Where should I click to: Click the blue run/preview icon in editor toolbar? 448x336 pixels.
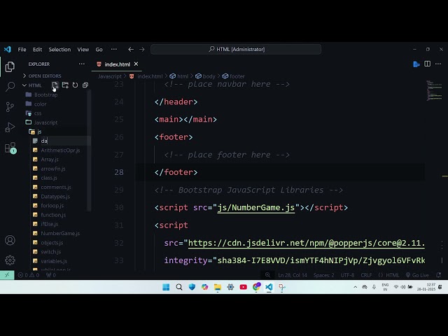(x=416, y=64)
